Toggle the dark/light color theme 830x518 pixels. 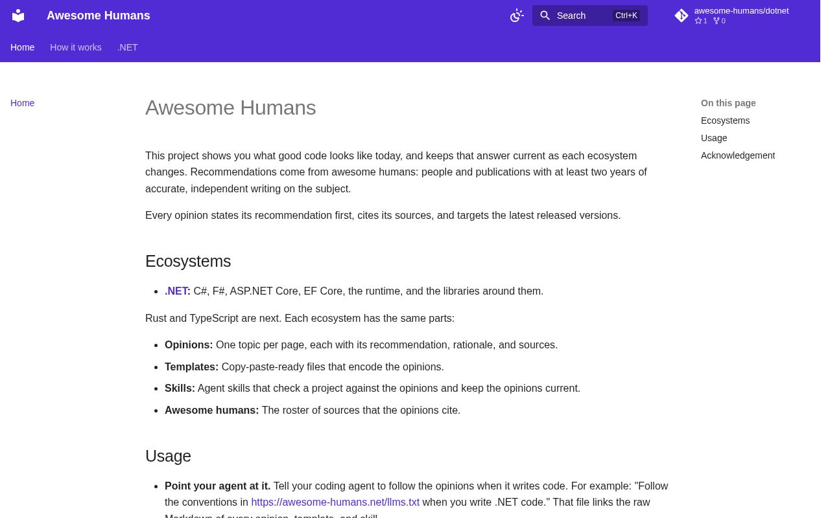[517, 16]
